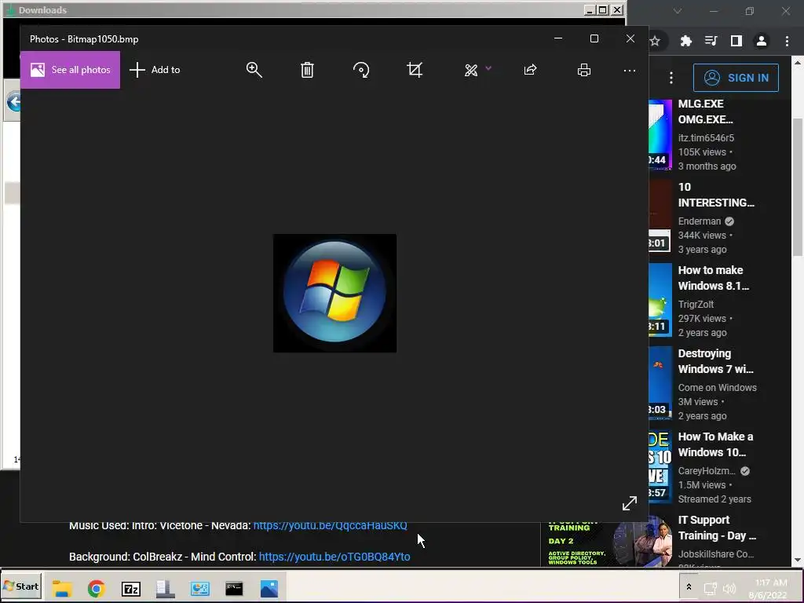The width and height of the screenshot is (804, 603).
Task: Open the server tower taskbar icon
Action: (165, 588)
